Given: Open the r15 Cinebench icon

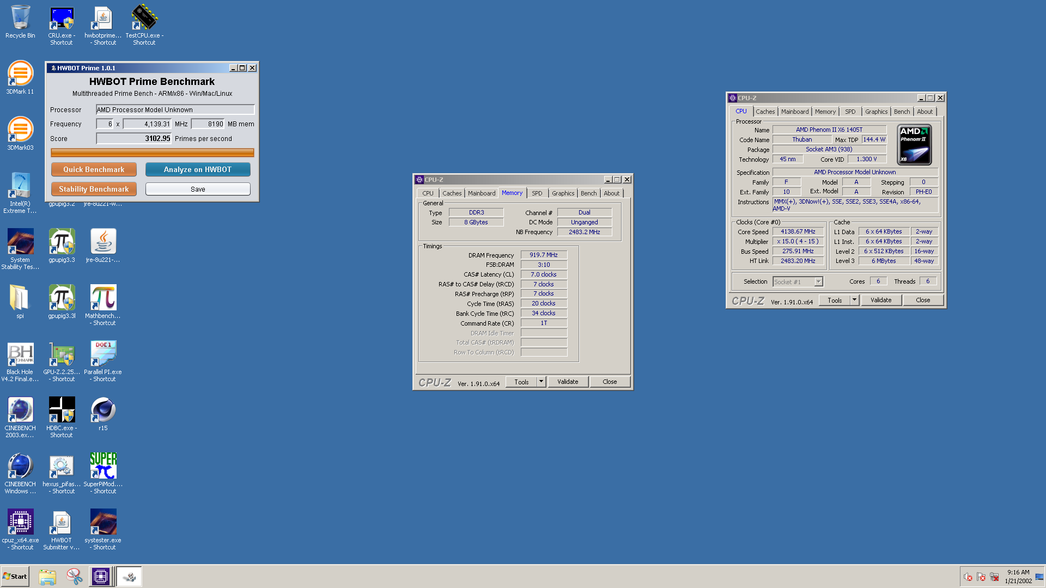Looking at the screenshot, I should coord(103,414).
